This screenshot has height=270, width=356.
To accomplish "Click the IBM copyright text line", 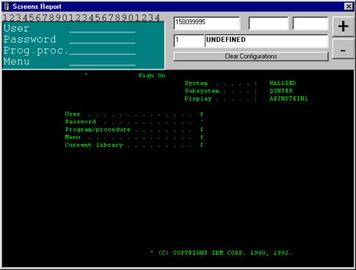I will click(x=222, y=252).
